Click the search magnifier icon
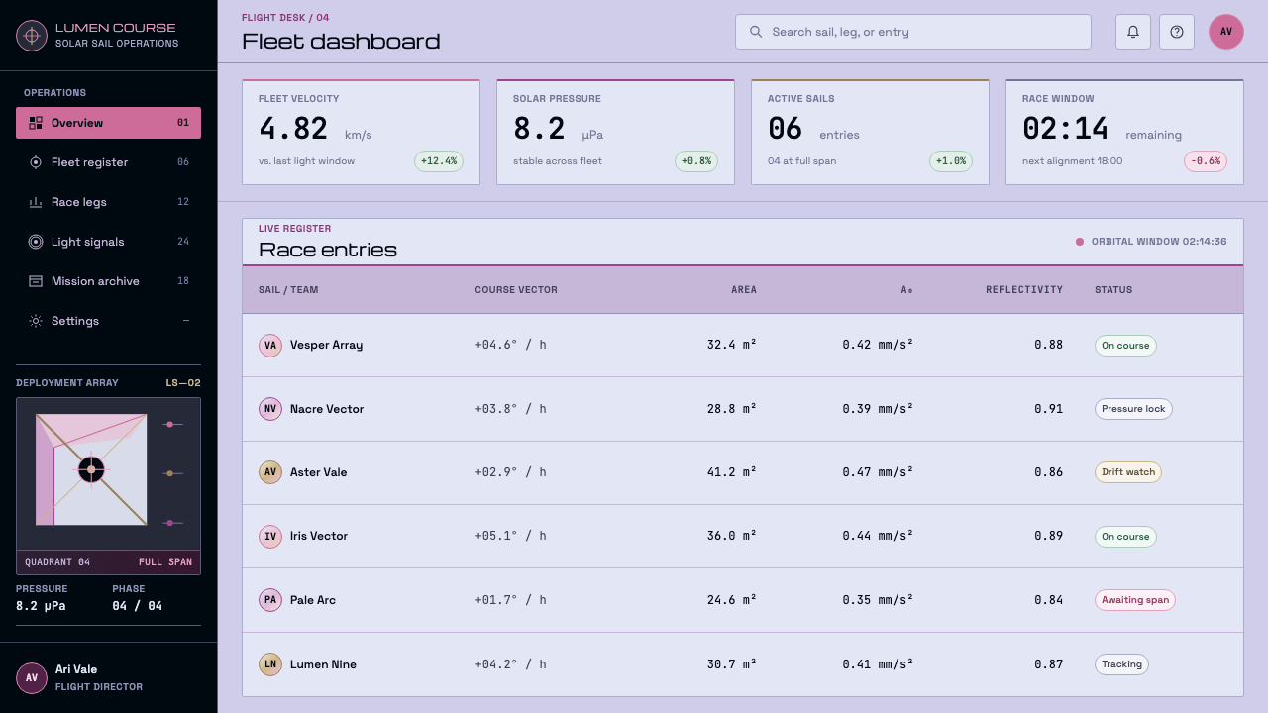 tap(756, 32)
